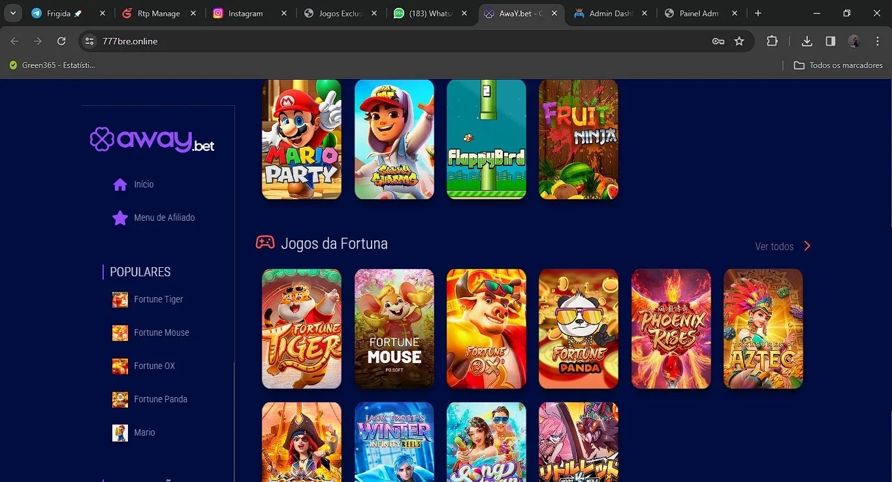The height and width of the screenshot is (482, 892).
Task: Select the Fortune Panda game card
Action: [x=579, y=329]
